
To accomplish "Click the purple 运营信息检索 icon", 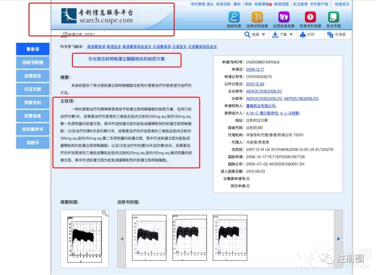I will [x=284, y=17].
